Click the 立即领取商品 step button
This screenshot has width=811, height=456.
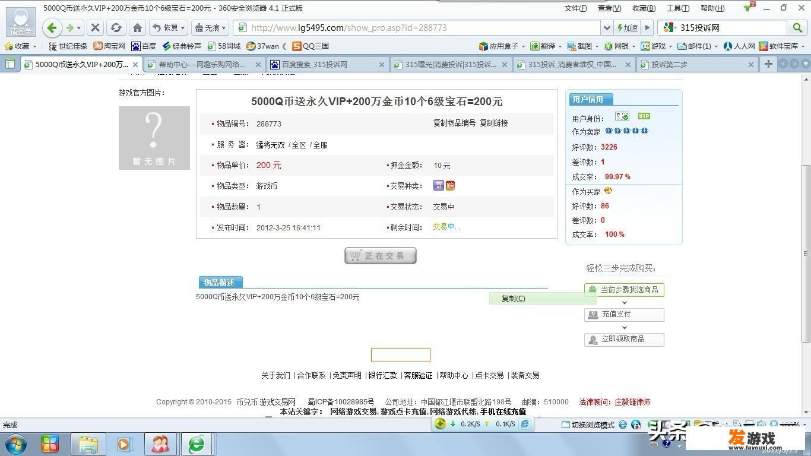[624, 339]
